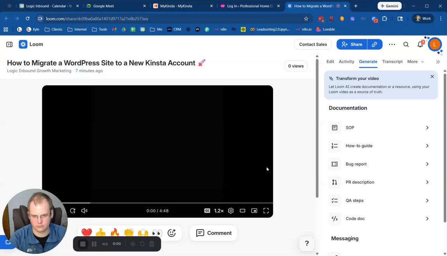This screenshot has height=256, width=447.
Task: Open the Loom home logo
Action: pos(31,44)
